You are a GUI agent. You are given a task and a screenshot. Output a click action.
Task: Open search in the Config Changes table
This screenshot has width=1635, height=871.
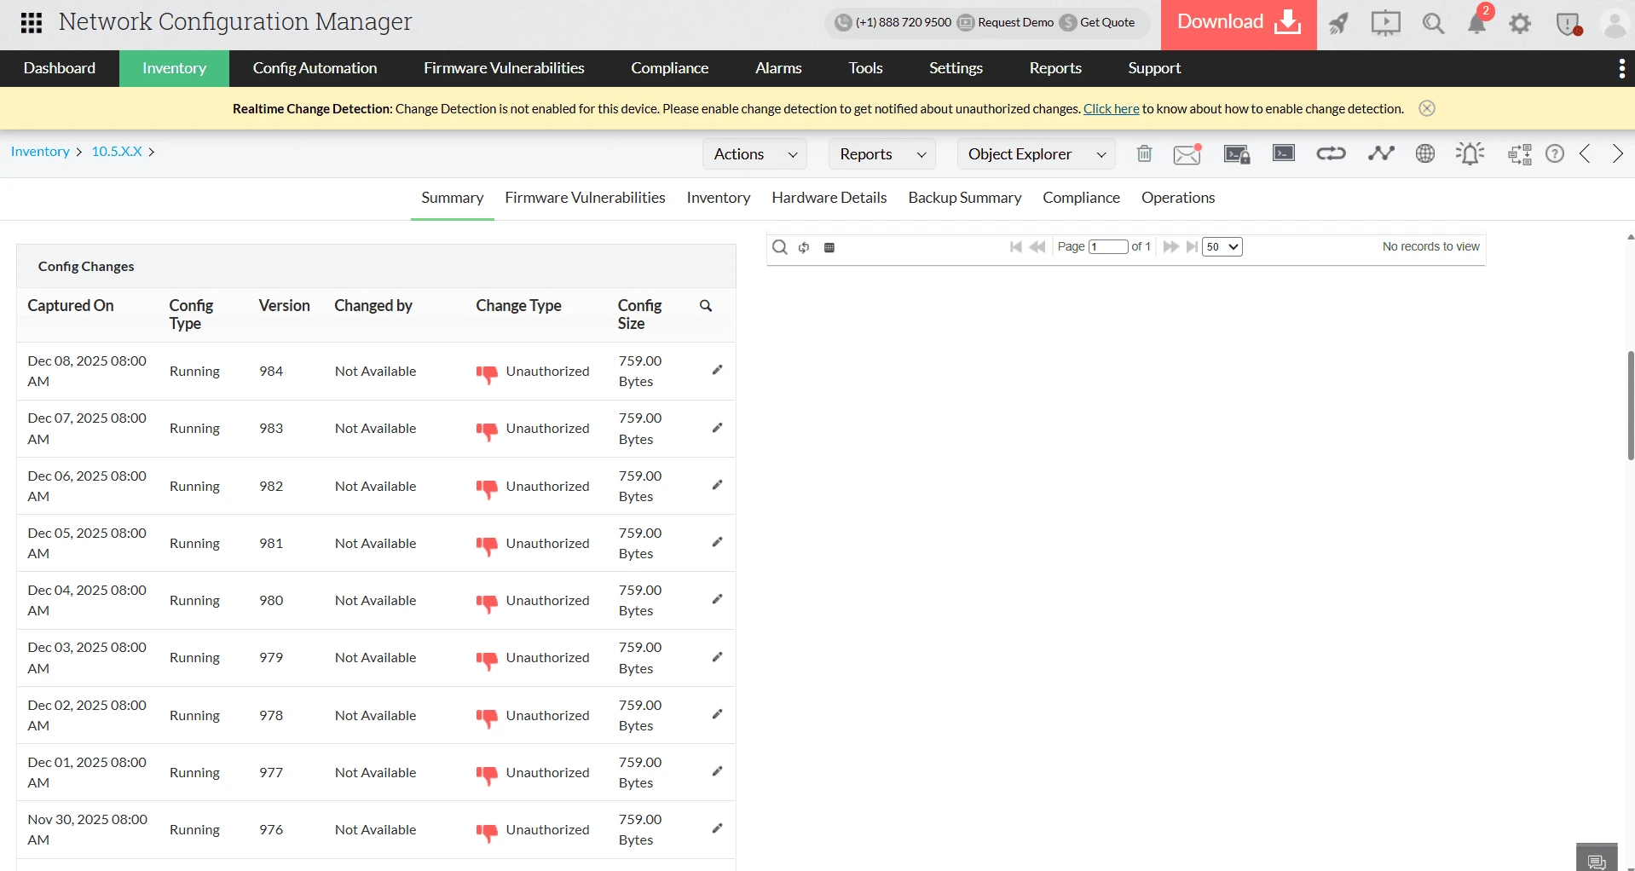(x=706, y=305)
